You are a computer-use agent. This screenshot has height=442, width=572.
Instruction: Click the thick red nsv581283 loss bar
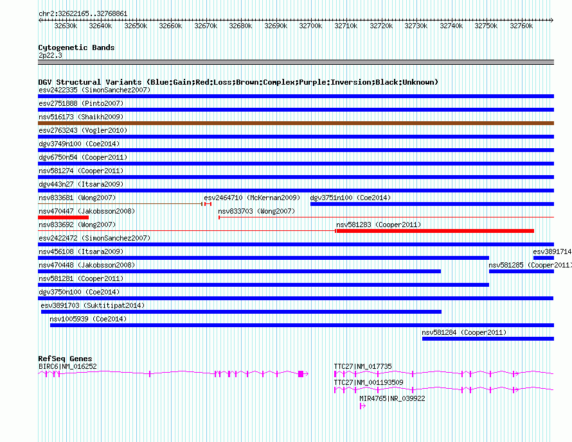coord(435,231)
